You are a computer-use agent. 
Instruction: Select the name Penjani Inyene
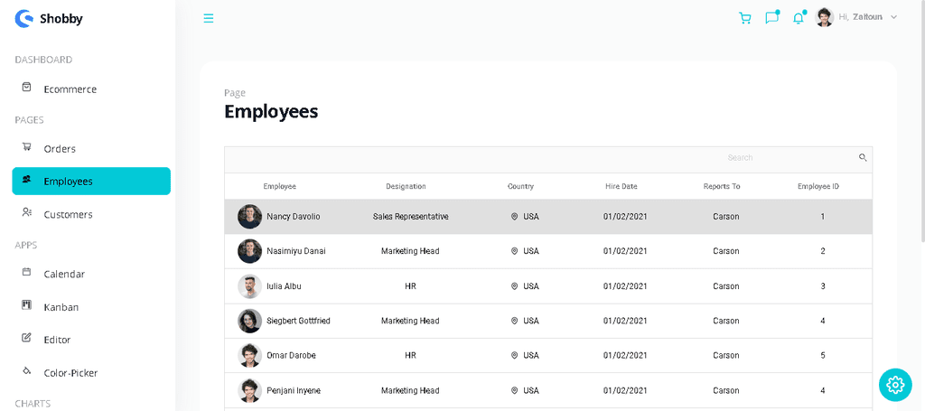point(294,390)
